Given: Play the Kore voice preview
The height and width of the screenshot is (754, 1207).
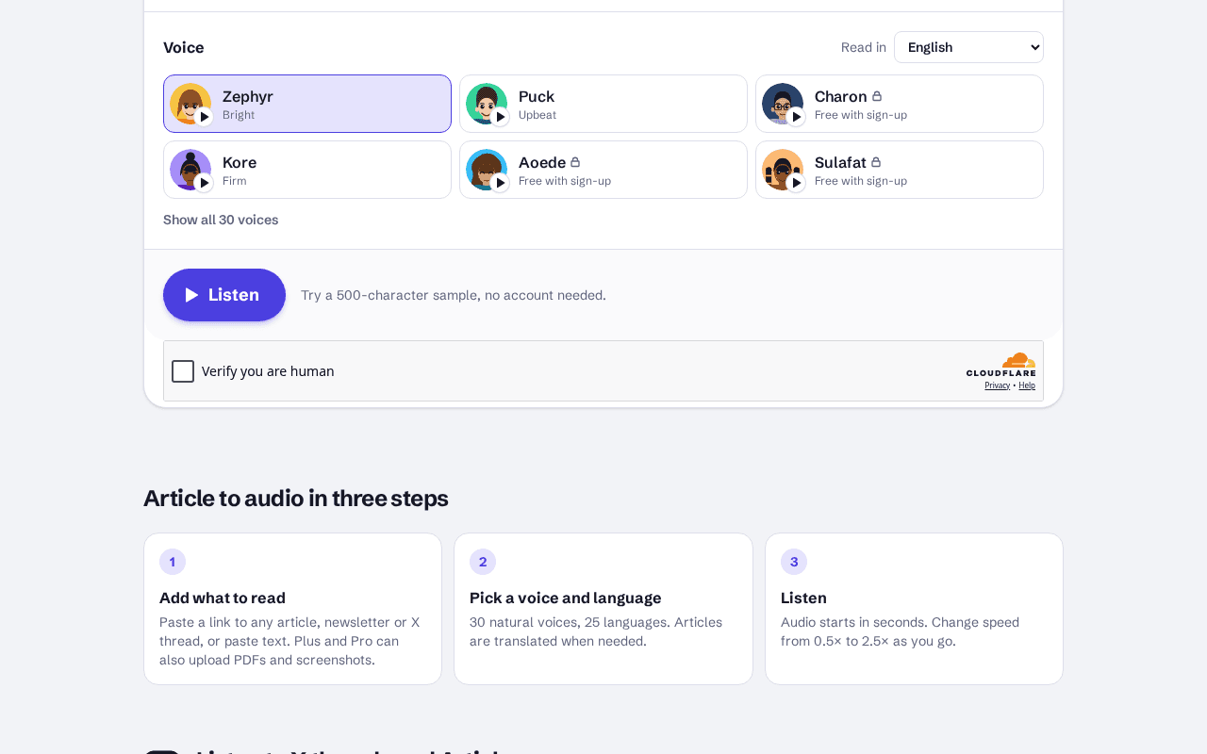Looking at the screenshot, I should [204, 183].
